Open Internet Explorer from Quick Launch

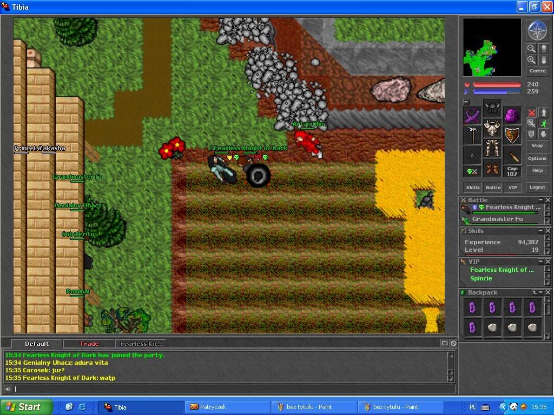[x=82, y=407]
